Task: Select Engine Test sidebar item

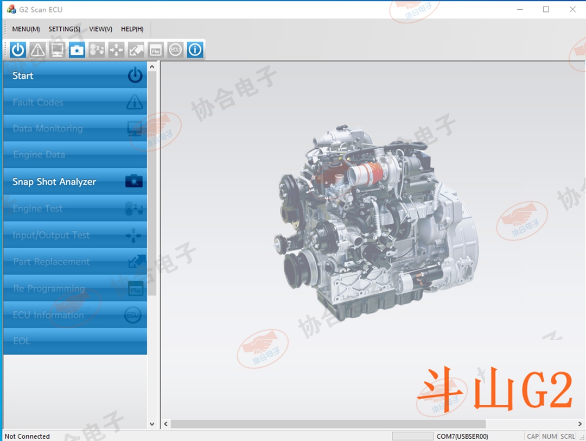Action: coord(75,209)
